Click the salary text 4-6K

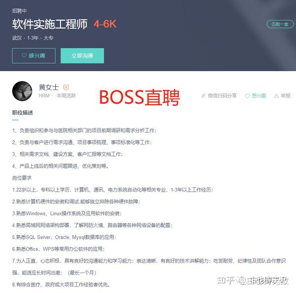105,24
